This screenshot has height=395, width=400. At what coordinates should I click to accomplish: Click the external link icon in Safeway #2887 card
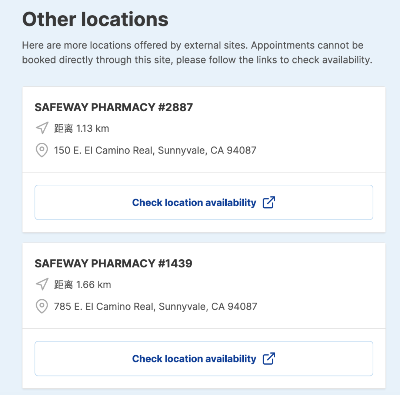tap(269, 203)
